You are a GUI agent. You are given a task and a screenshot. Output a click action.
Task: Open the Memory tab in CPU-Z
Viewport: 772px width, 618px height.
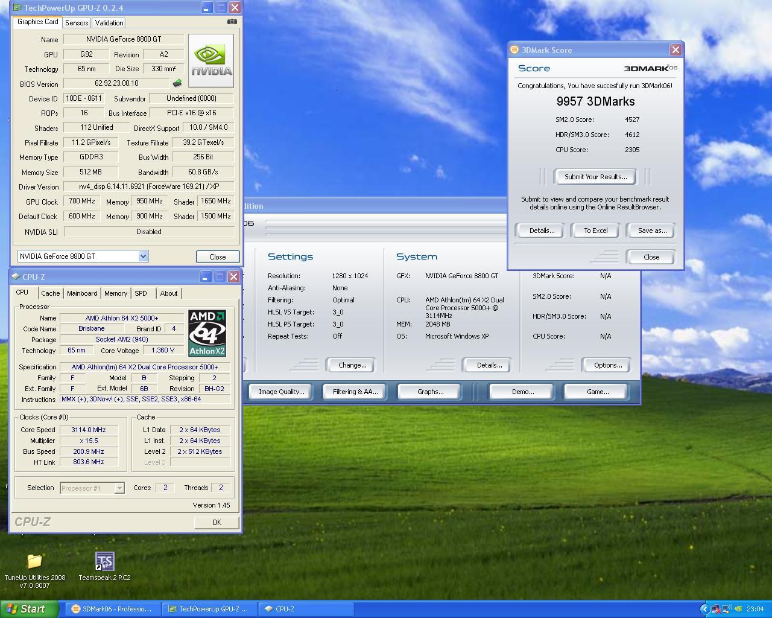(116, 293)
